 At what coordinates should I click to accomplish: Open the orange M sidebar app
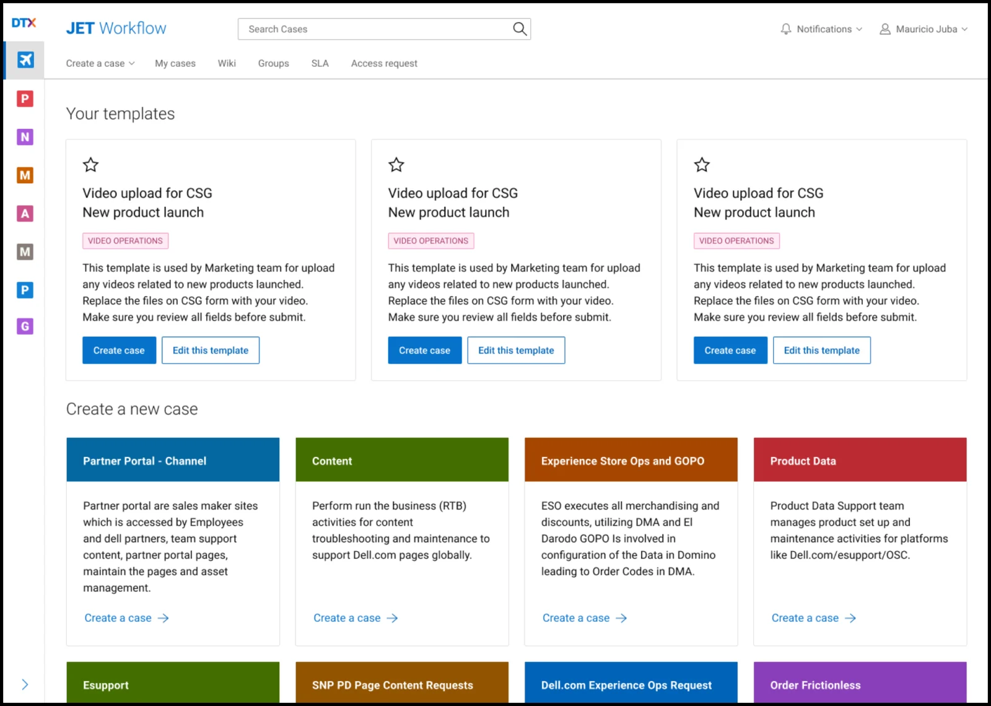pos(25,175)
